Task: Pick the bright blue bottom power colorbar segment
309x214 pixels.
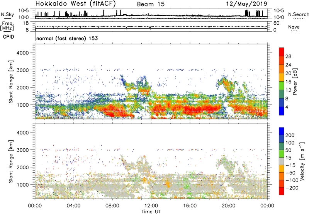Action: (x=282, y=111)
